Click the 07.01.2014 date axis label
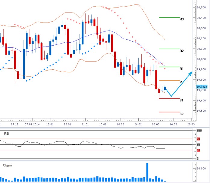 tap(32, 124)
